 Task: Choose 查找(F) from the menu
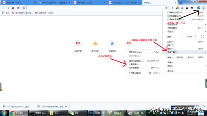tap(185, 49)
